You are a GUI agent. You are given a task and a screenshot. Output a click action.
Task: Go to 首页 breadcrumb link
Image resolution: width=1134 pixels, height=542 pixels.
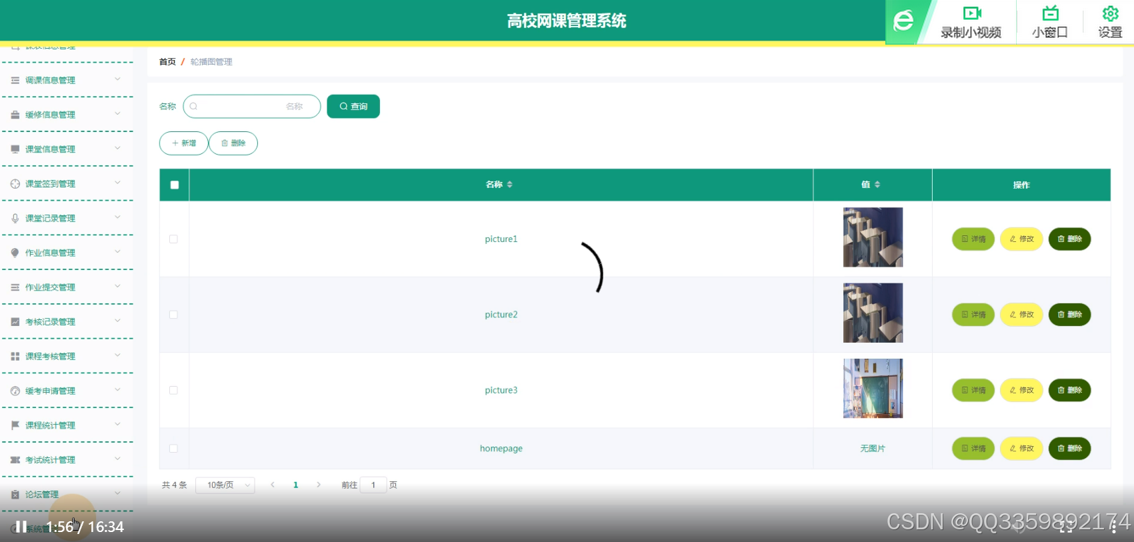167,61
